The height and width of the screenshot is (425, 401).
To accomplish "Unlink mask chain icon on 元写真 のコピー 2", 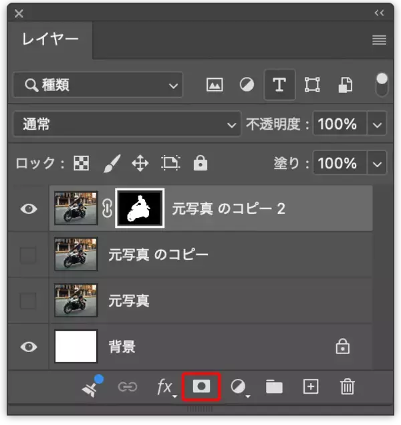I will click(107, 208).
